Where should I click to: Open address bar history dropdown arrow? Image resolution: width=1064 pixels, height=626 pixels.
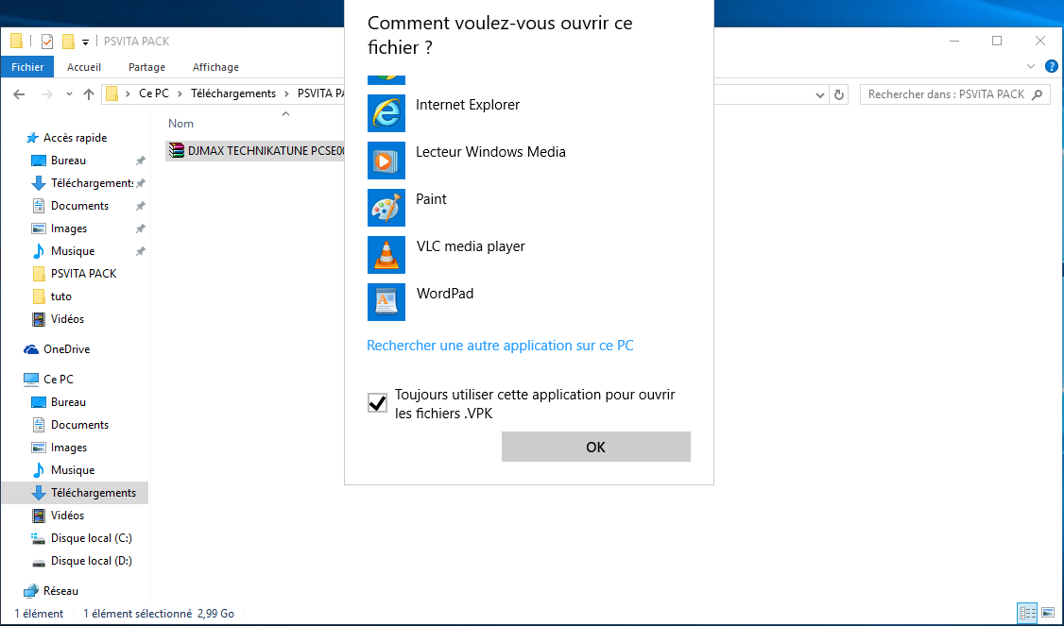819,95
